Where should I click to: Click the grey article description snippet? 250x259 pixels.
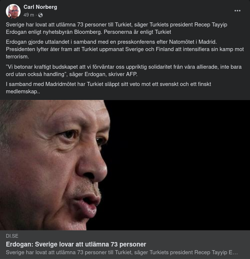pyautogui.click(x=122, y=252)
